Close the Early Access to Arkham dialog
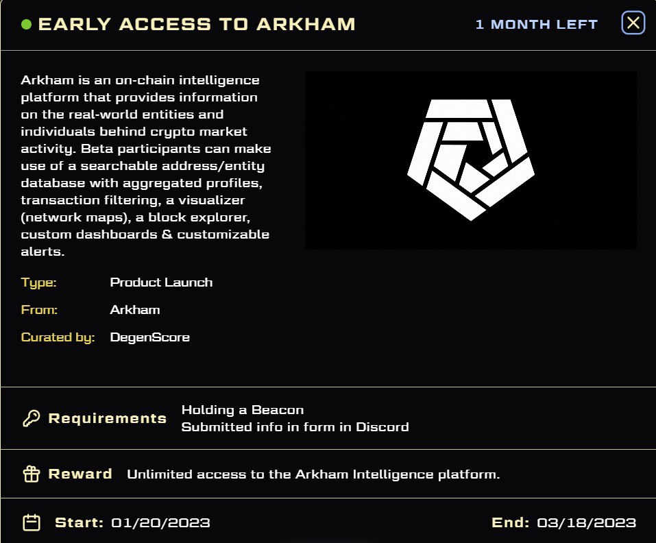 (633, 24)
